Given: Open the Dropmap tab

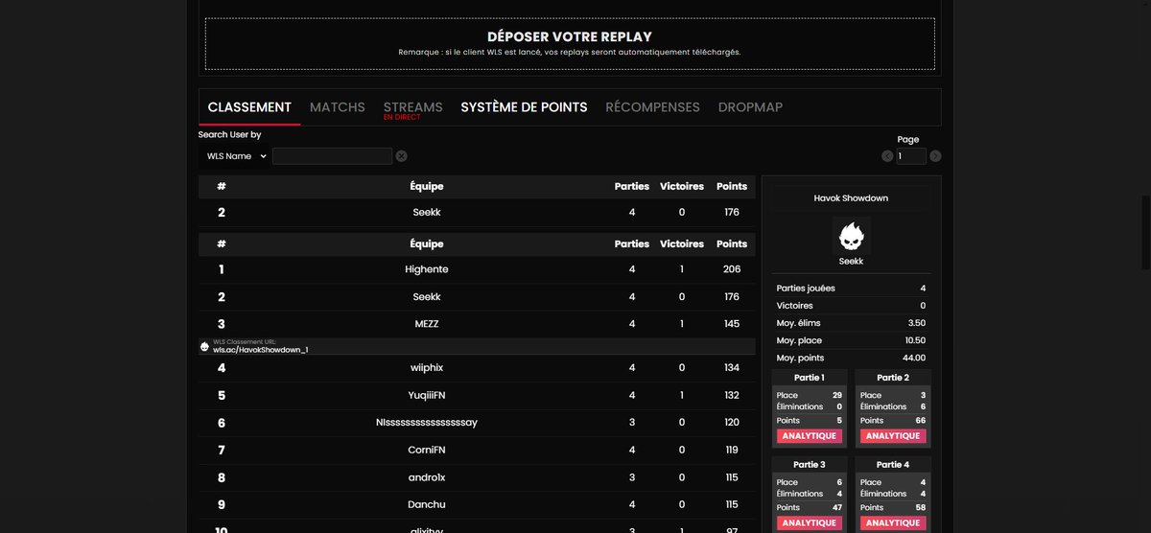Looking at the screenshot, I should click(750, 107).
